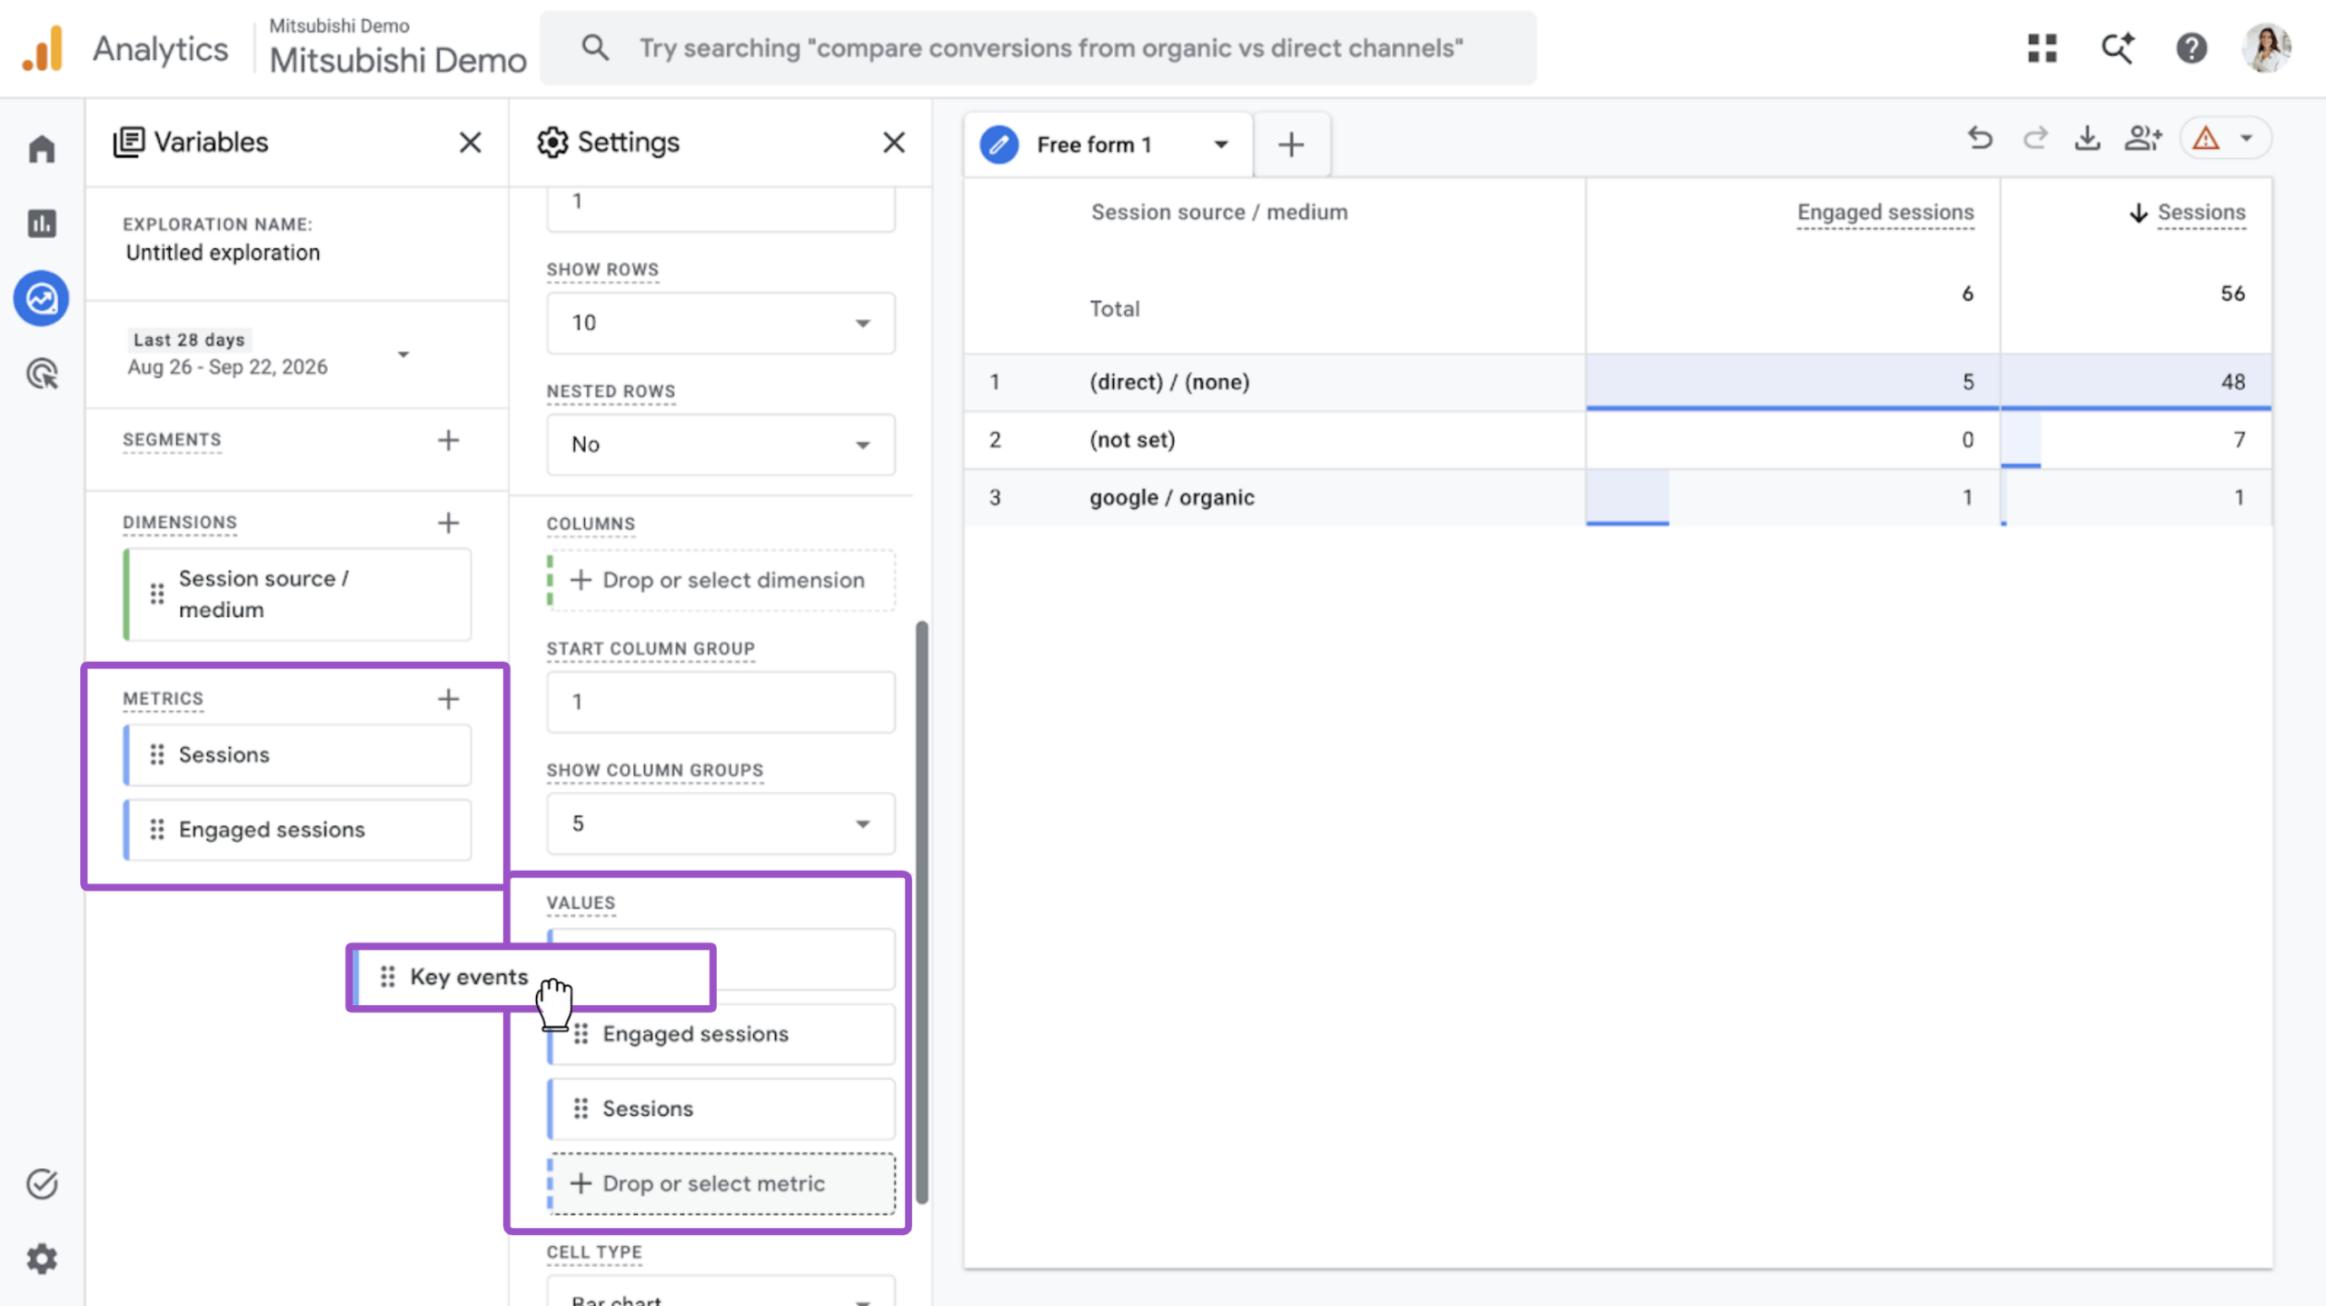Click the setup assistant check icon
The width and height of the screenshot is (2326, 1306).
(42, 1183)
